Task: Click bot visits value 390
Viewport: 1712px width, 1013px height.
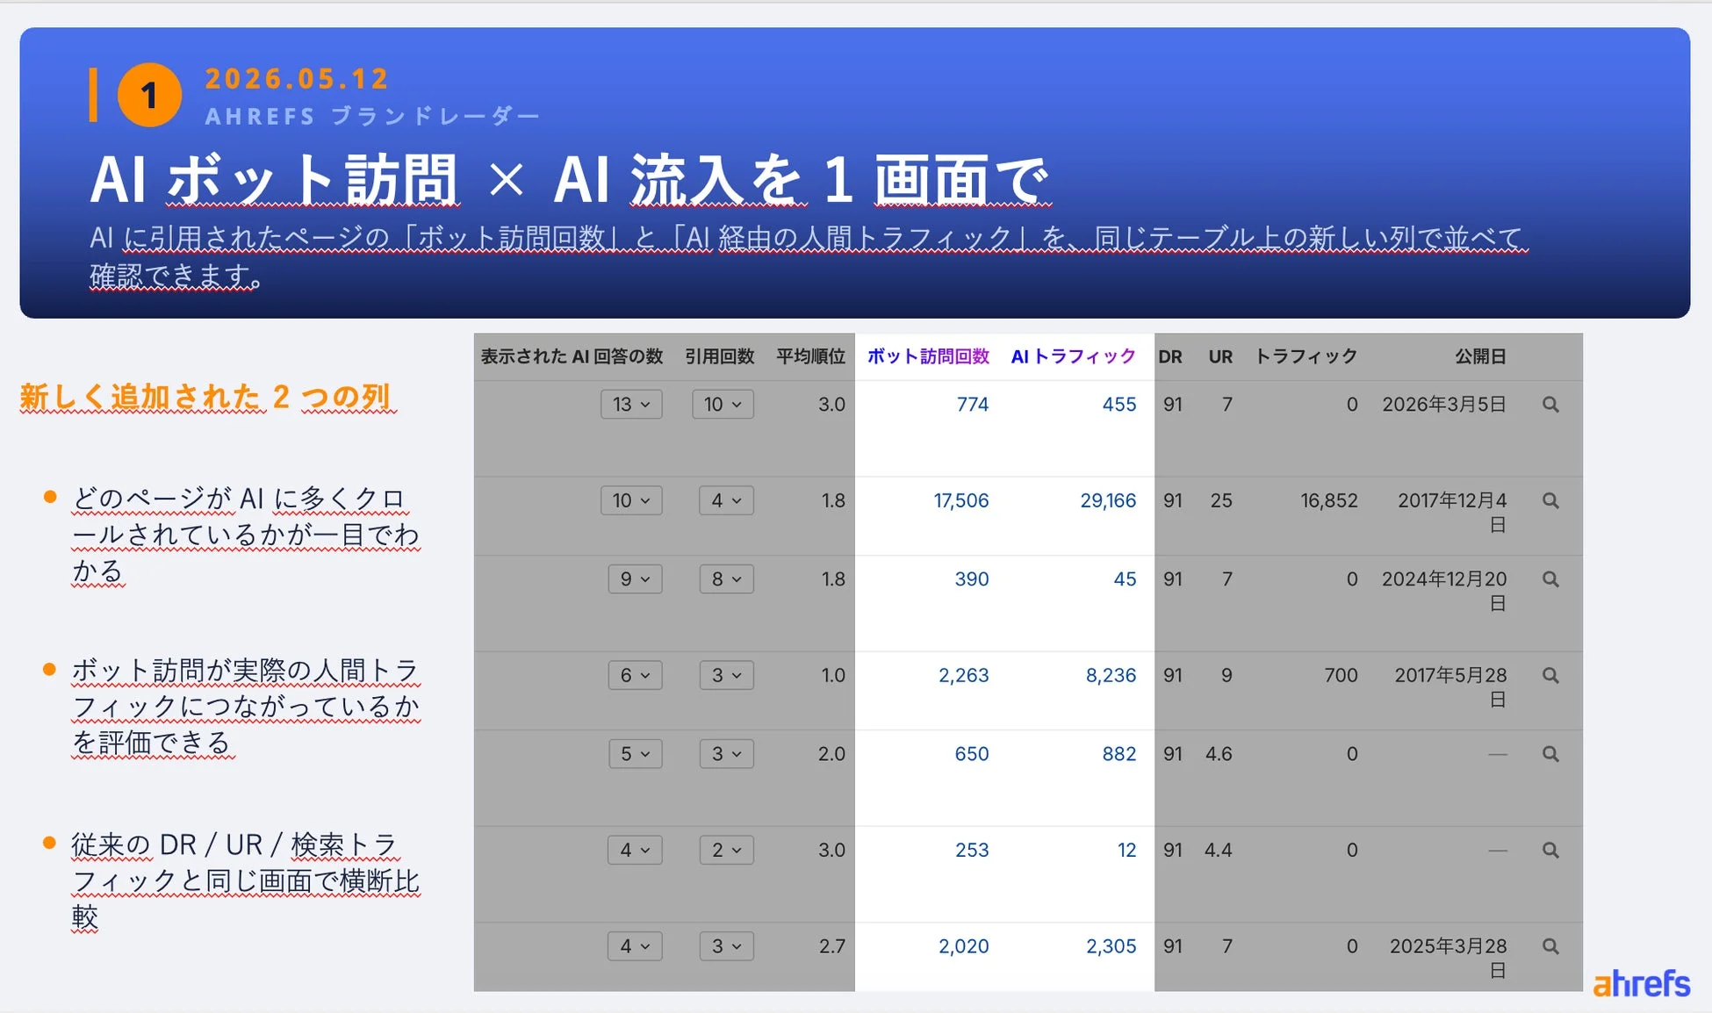Action: click(x=972, y=579)
